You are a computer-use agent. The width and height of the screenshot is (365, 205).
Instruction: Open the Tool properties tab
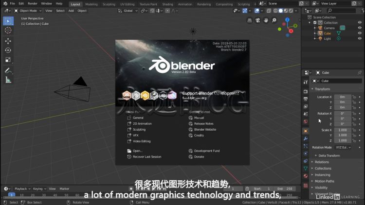click(x=306, y=82)
